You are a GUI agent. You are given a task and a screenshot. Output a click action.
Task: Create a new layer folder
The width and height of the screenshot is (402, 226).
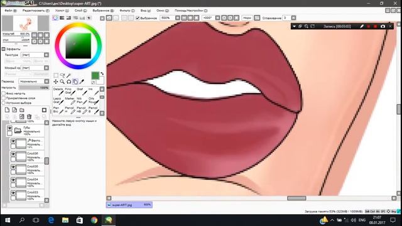click(22, 110)
